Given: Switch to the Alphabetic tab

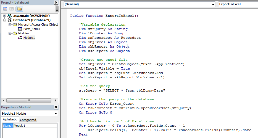Looking at the screenshot, I should [x=10, y=120].
